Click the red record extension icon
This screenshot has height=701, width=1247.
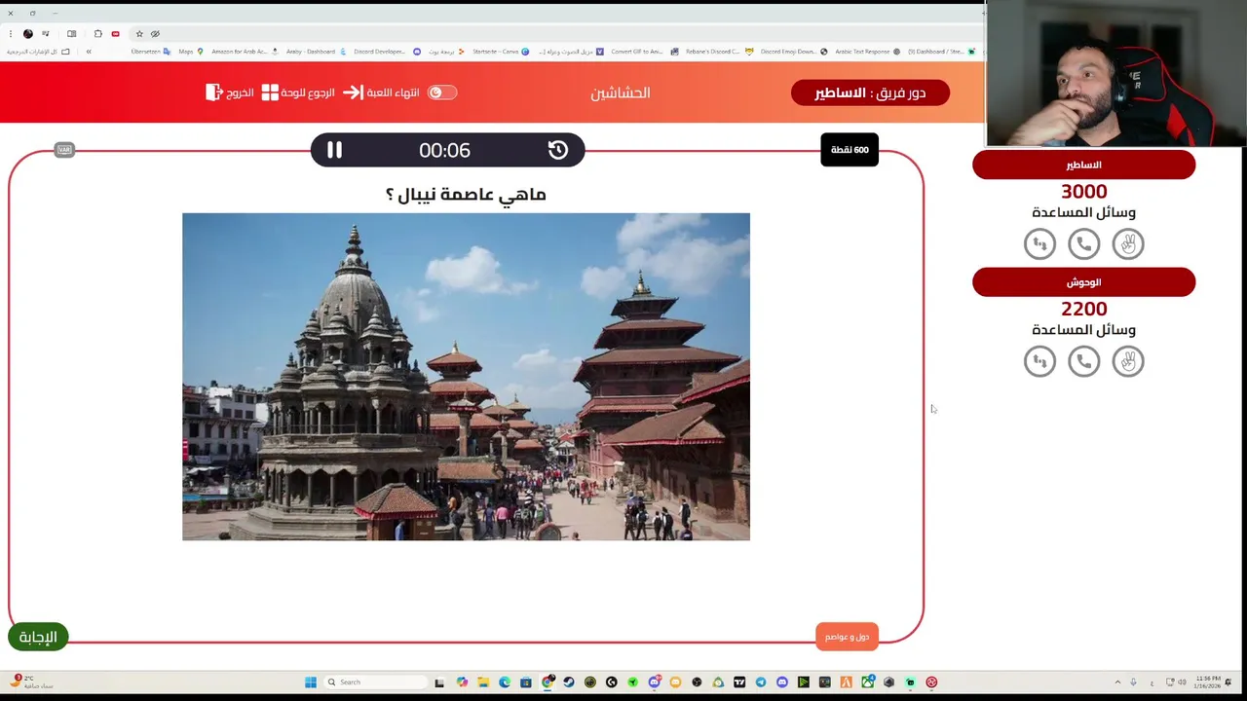[x=115, y=34]
